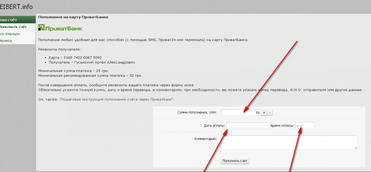The image size is (371, 172).
Task: Open the Пошаговая инструкция пополнения счёта link
Action: coord(117,100)
